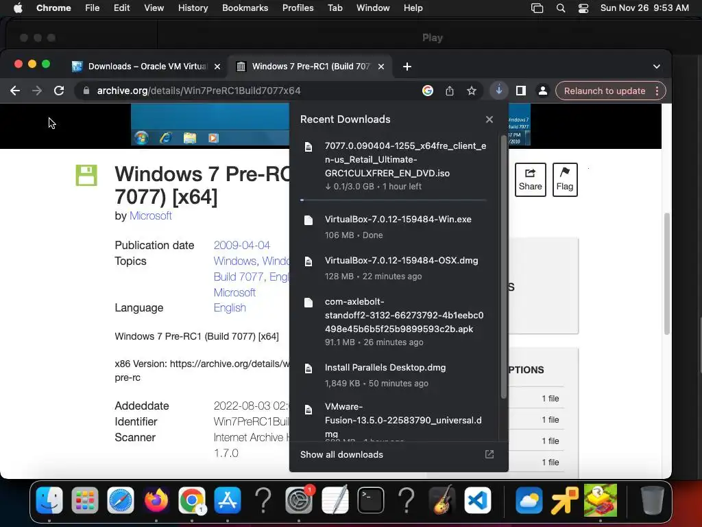Reload the archive.org page

point(59,91)
